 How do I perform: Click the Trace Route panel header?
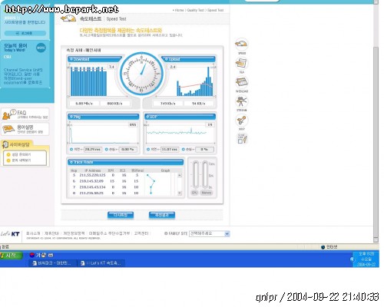pos(126,162)
